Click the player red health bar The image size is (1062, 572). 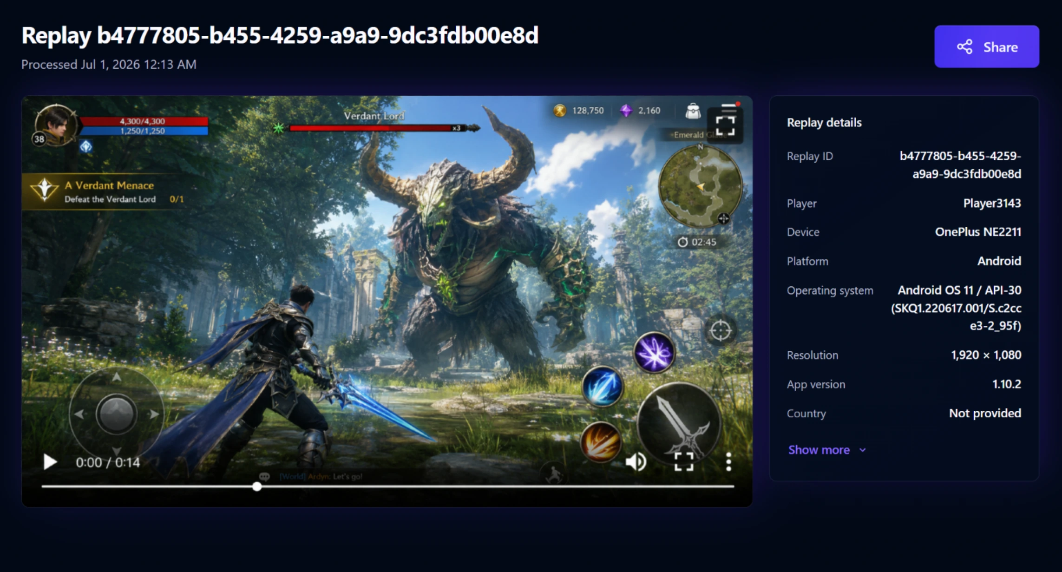point(143,121)
